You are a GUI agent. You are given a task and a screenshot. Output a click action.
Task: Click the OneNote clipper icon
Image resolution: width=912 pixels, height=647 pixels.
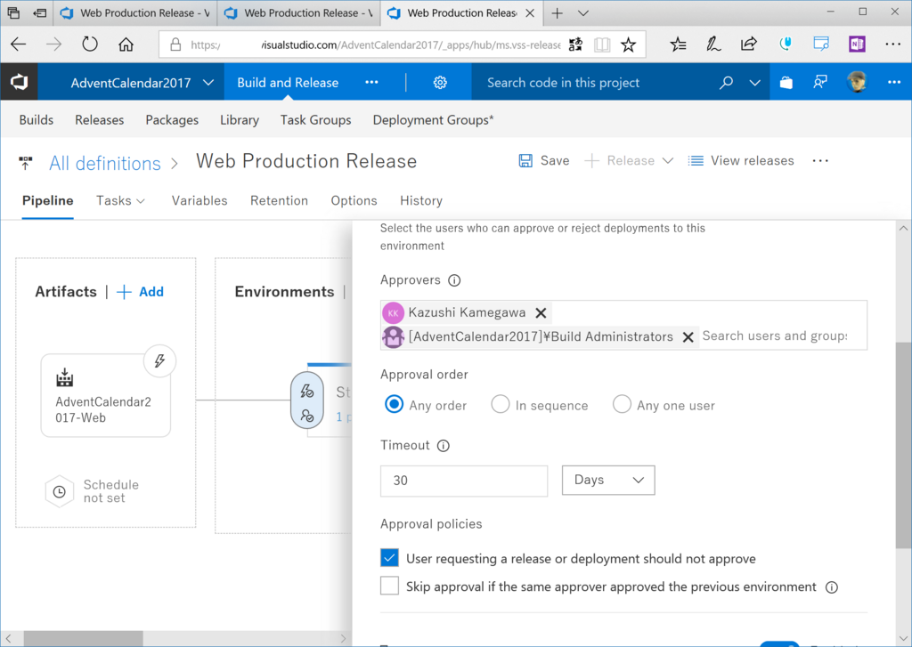(857, 44)
